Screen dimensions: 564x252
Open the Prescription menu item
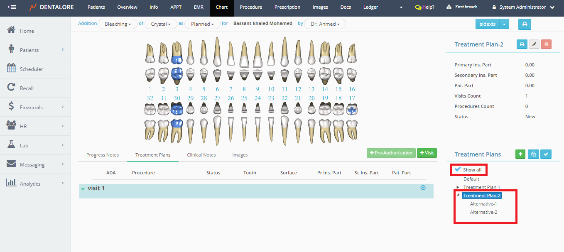click(x=287, y=7)
